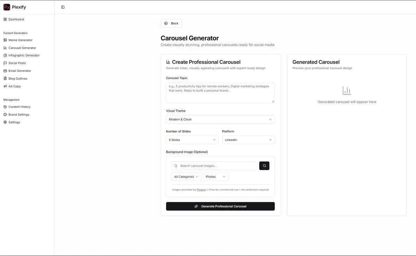416x256 pixels.
Task: Navigate to the Dashboard
Action: click(x=16, y=19)
